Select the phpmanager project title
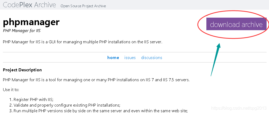The height and width of the screenshot is (113, 269). [31, 22]
